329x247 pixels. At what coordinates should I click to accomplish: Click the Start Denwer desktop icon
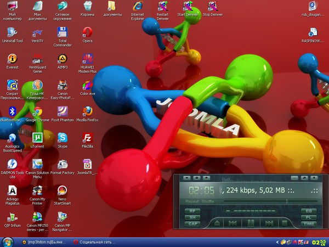(188, 7)
